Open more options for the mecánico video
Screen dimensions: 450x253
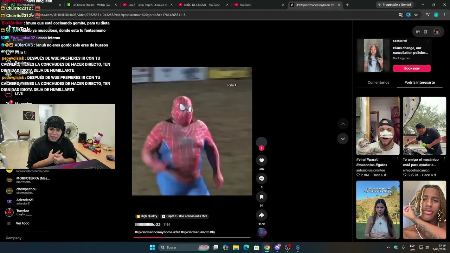pyautogui.click(x=444, y=159)
